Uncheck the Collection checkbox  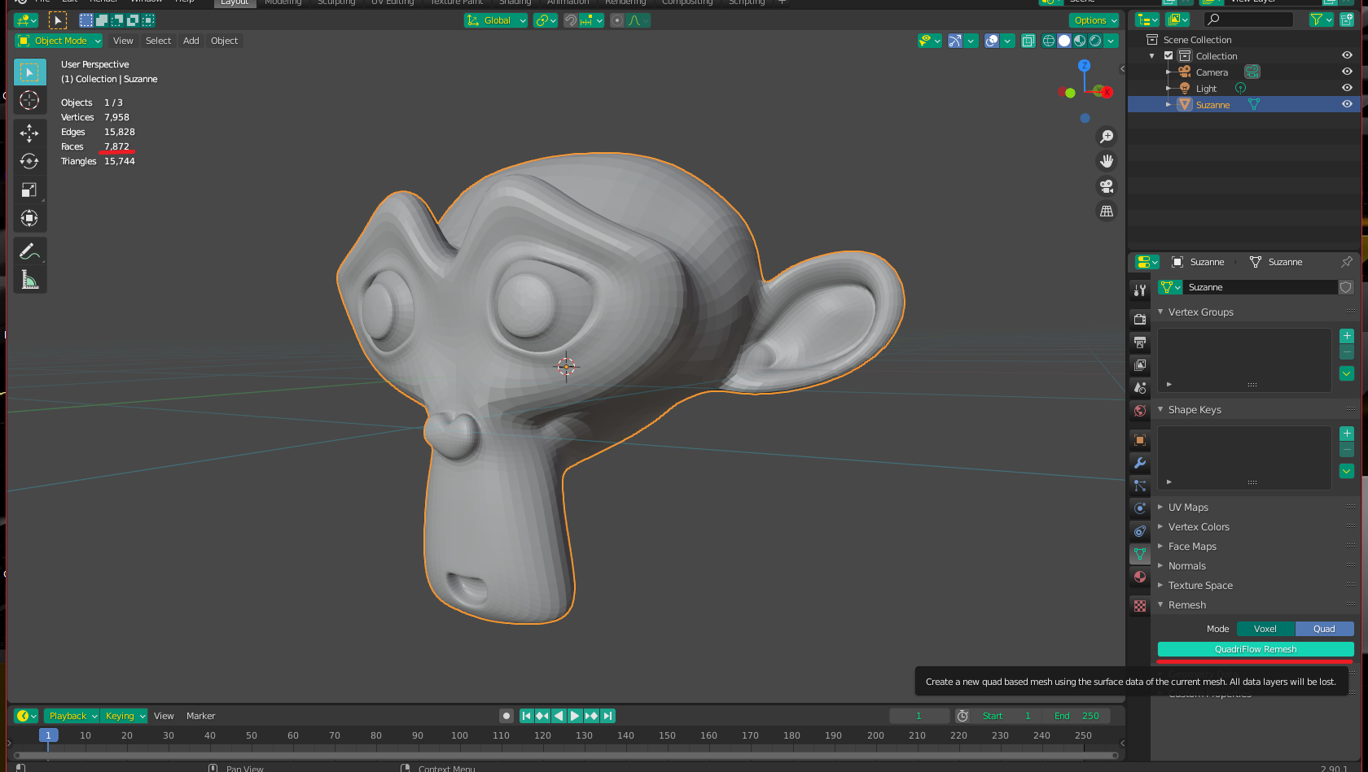click(1168, 55)
